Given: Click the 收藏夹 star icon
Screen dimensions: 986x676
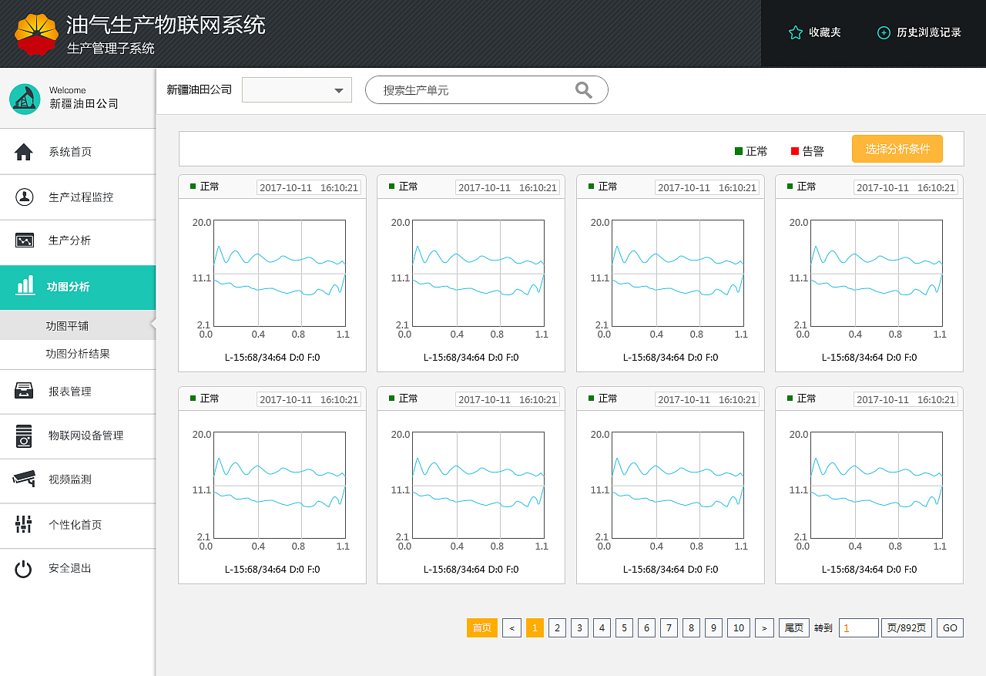Looking at the screenshot, I should (x=795, y=32).
